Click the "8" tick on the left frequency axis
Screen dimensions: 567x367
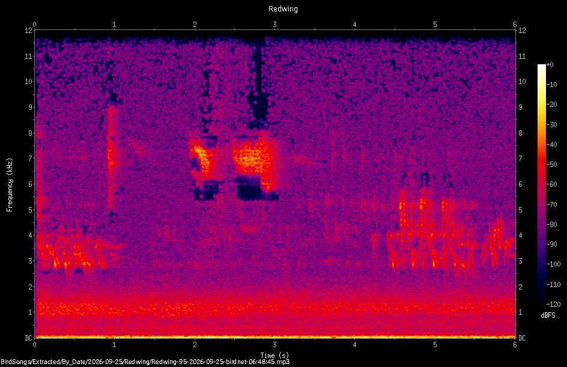[30, 133]
